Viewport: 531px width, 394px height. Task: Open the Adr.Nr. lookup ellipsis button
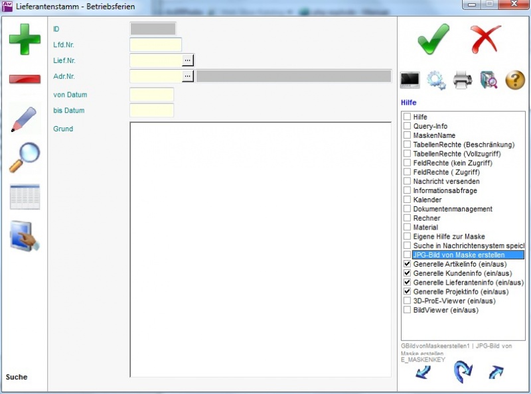click(188, 76)
